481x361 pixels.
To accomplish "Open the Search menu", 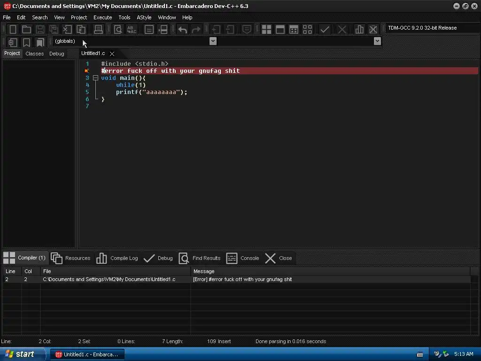I will (40, 17).
